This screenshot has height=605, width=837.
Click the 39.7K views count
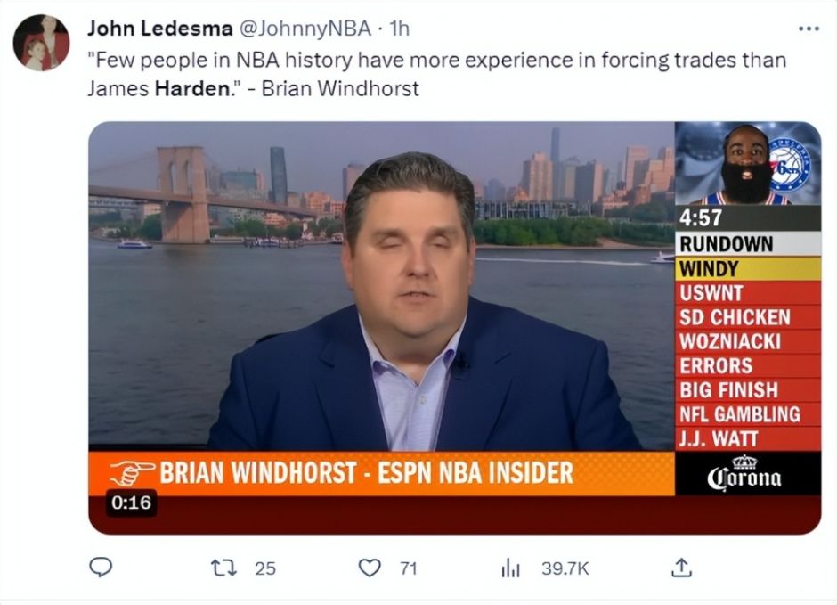point(565,568)
